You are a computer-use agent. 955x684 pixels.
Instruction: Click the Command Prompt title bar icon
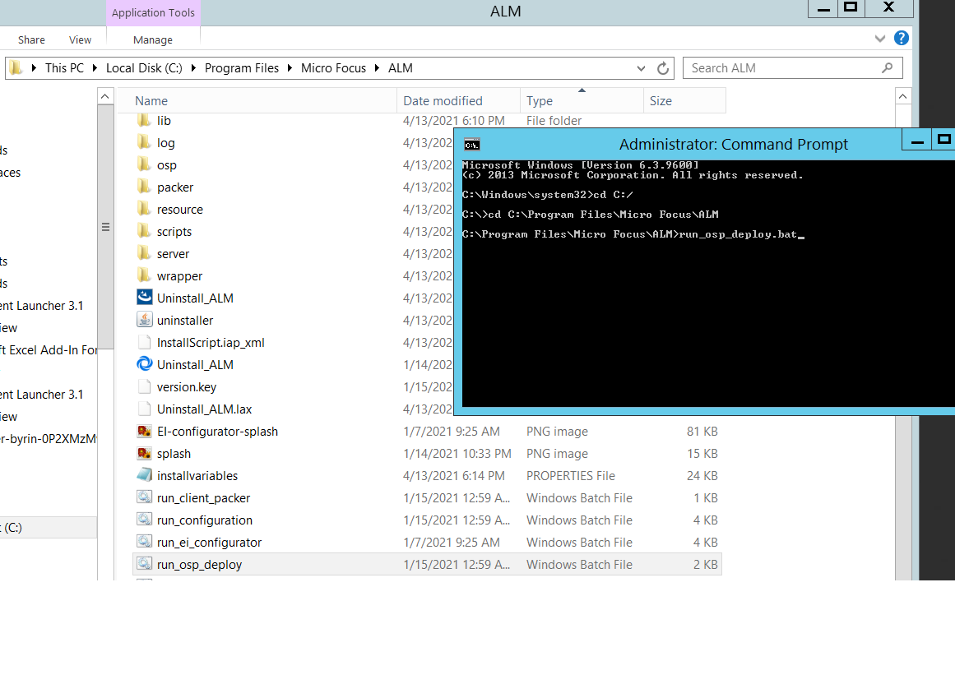click(x=471, y=143)
